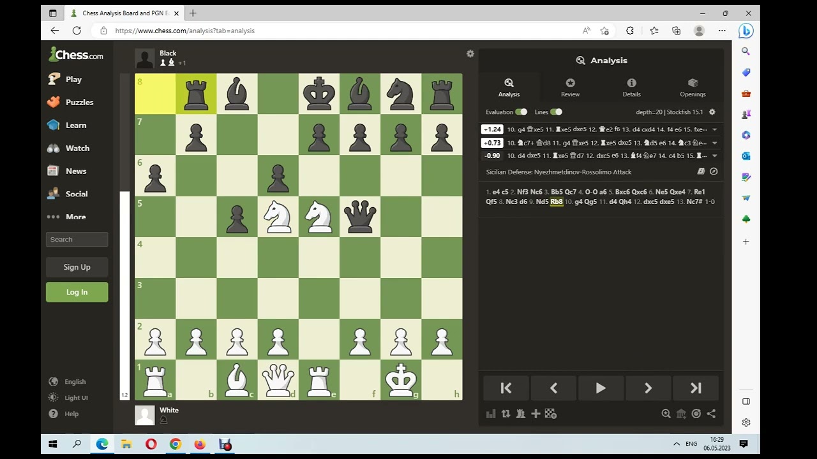Click the green Log In button
Viewport: 817px width, 459px height.
pos(77,292)
